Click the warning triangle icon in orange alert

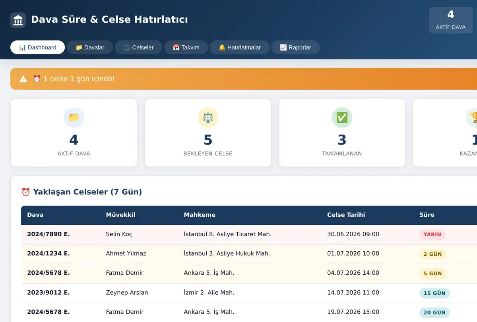[x=23, y=79]
